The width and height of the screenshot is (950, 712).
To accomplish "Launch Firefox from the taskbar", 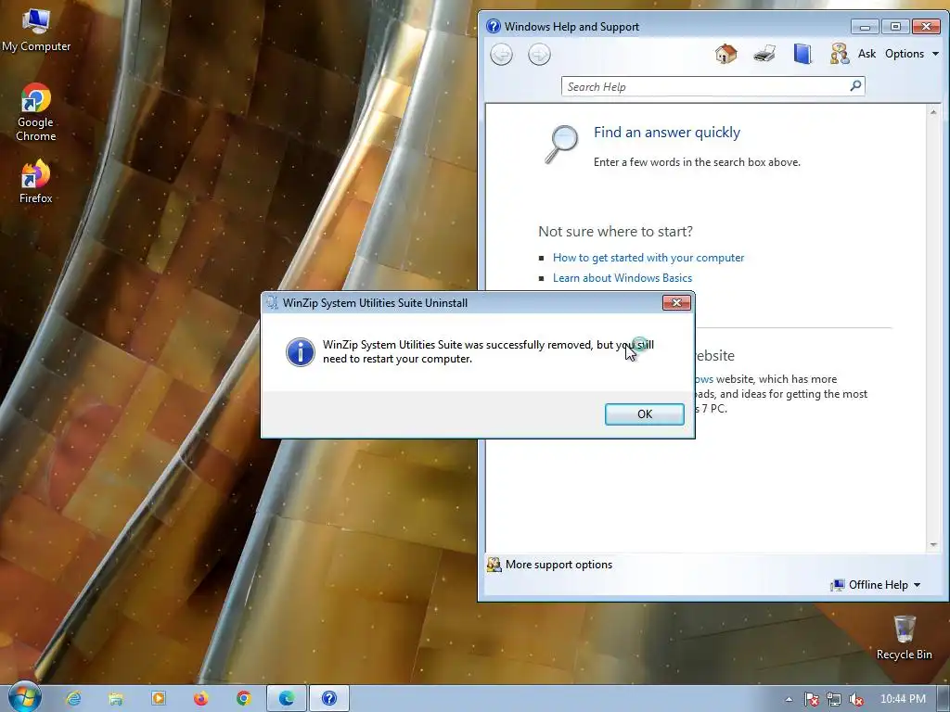I will (x=200, y=699).
